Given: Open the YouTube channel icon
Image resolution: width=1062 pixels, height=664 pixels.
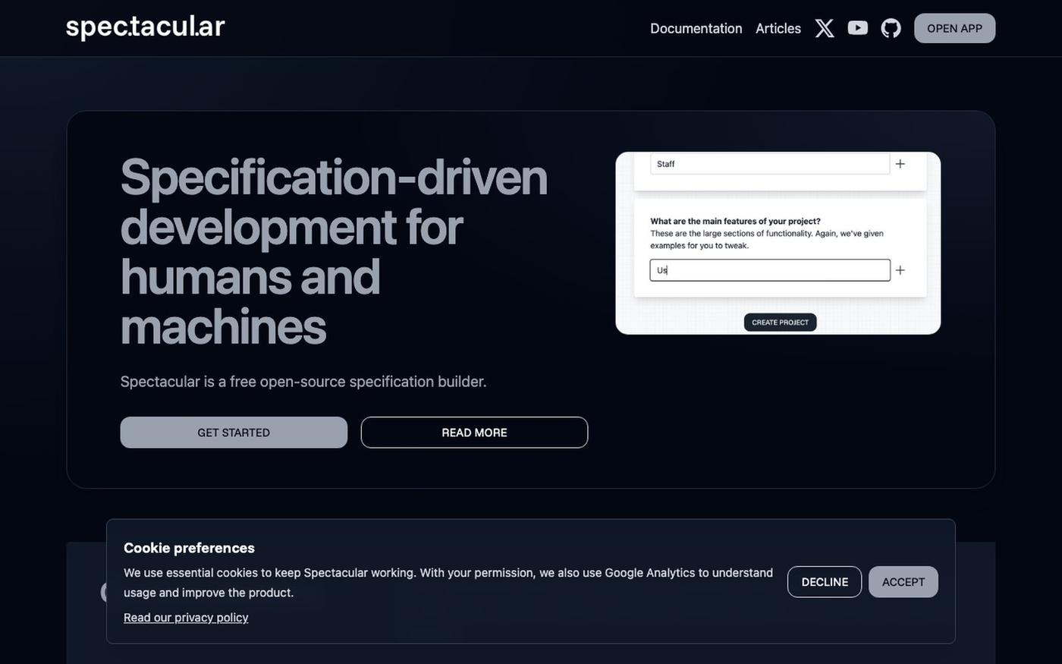Looking at the screenshot, I should [858, 28].
